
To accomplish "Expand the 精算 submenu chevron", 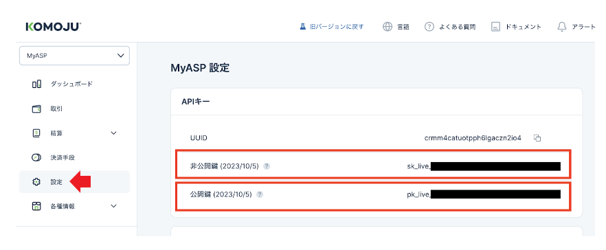I will 113,133.
